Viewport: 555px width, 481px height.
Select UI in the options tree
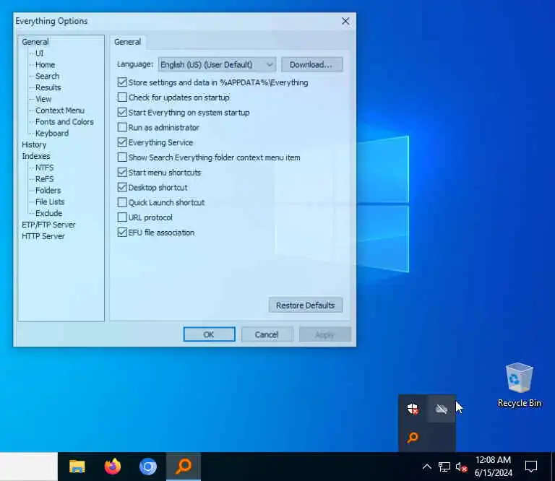tap(39, 53)
